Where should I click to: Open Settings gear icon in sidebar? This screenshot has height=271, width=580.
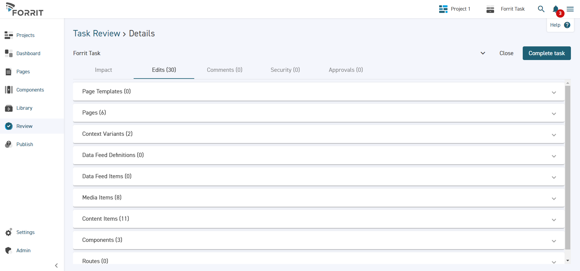9,232
